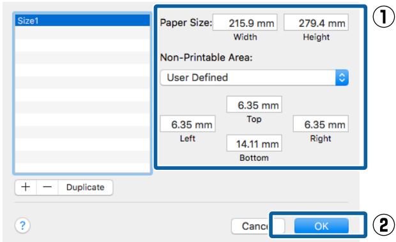Edit the paper Width field 215.9 mm

tap(245, 23)
